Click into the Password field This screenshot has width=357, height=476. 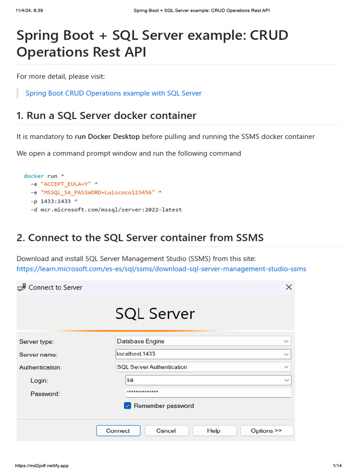click(x=208, y=393)
